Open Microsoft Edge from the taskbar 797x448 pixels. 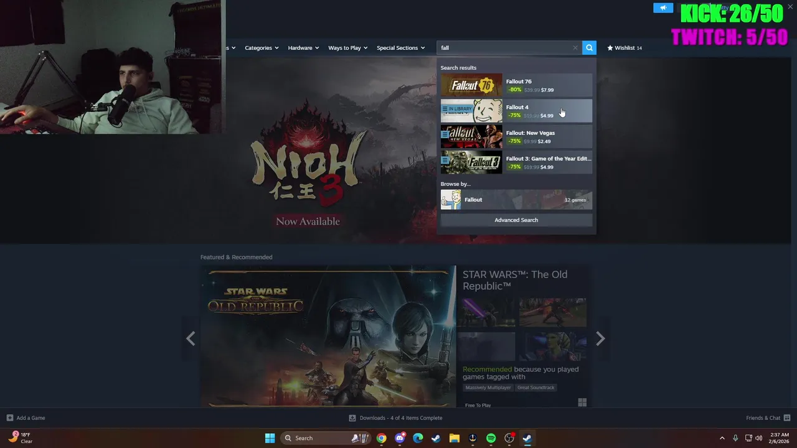coord(418,438)
